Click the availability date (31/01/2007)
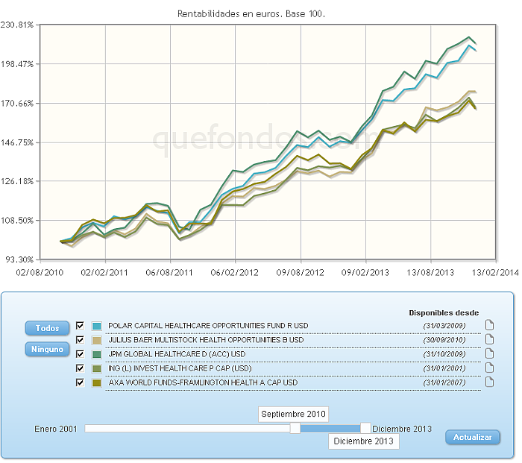 click(444, 382)
